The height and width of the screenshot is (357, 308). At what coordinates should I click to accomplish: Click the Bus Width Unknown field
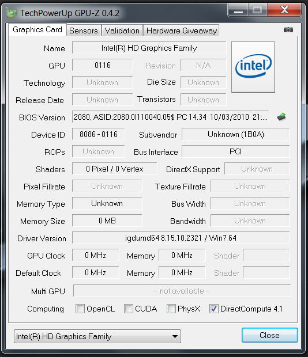coord(250,203)
